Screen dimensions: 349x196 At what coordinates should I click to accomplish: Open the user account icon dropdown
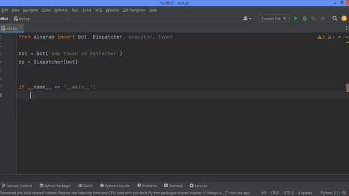tap(247, 19)
